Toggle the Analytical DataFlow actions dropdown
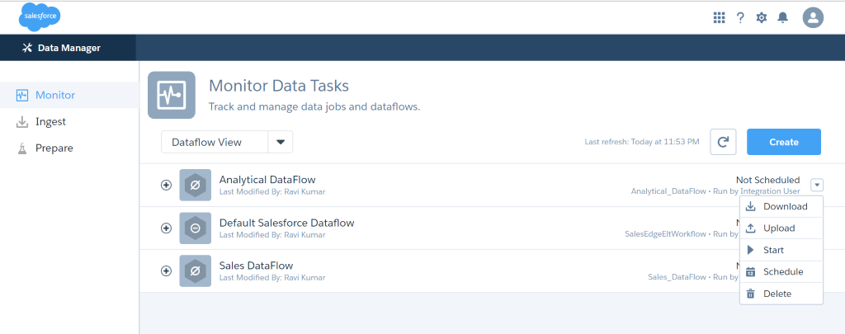The image size is (845, 334). coord(817,185)
